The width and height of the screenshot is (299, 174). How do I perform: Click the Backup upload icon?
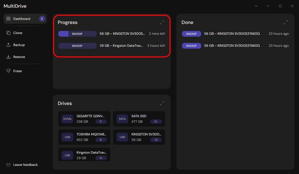(x=8, y=45)
